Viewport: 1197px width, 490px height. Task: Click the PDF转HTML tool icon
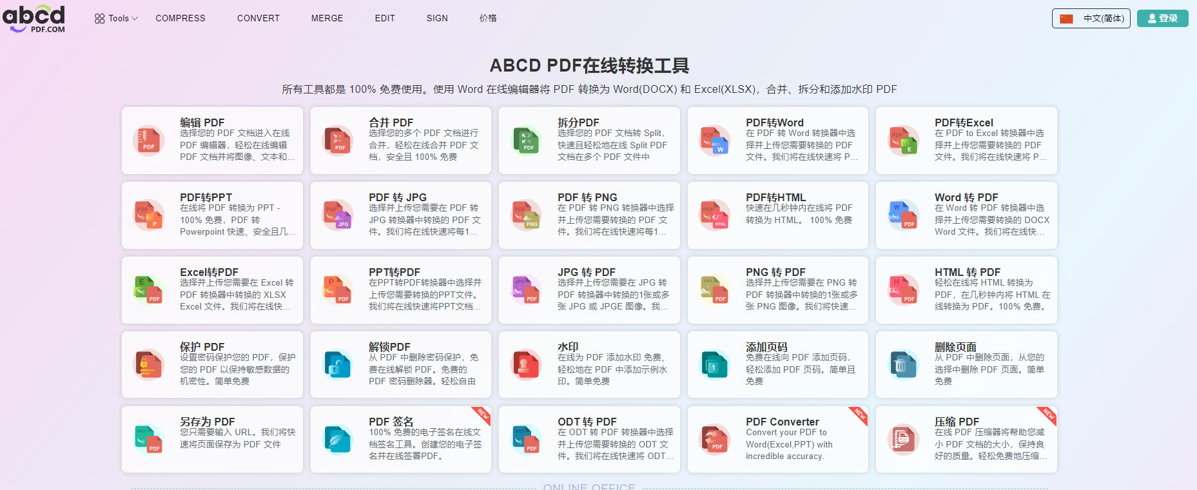click(715, 215)
